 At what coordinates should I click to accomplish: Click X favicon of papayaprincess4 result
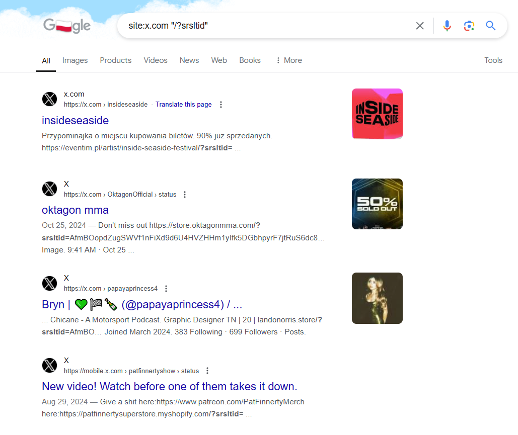coord(49,283)
